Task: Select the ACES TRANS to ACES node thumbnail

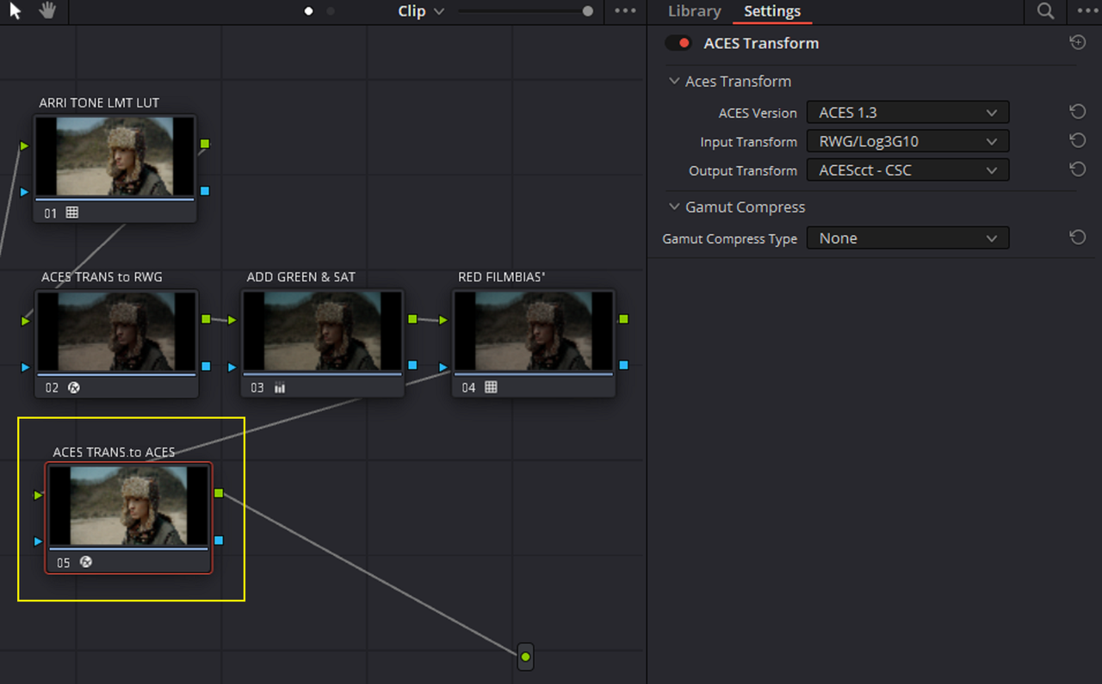Action: tap(128, 506)
